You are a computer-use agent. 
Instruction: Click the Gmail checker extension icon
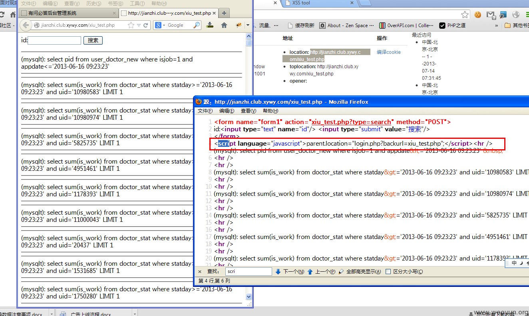tap(491, 15)
